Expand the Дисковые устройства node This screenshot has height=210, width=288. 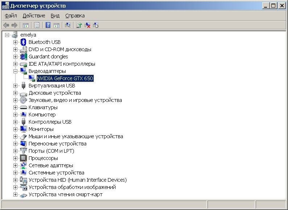[15, 93]
